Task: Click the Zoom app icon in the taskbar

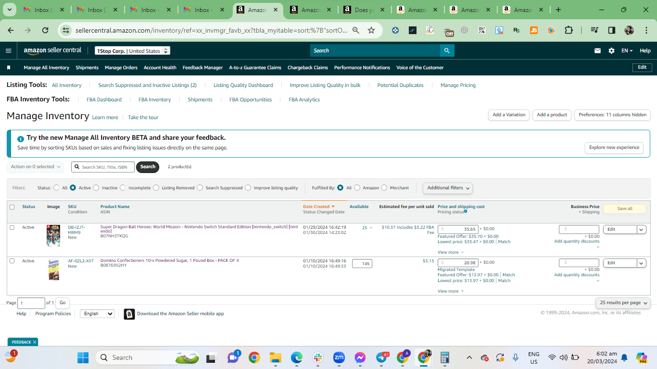Action: point(339,357)
